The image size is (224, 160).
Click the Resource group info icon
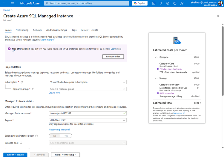(33, 89)
